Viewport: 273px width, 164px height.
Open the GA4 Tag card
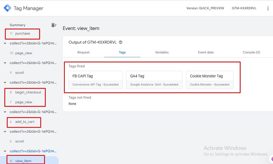[154, 80]
